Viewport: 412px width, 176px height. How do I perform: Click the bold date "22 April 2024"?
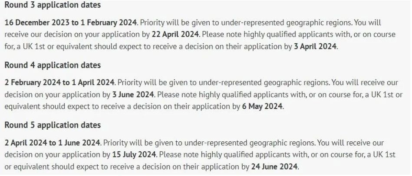tap(175, 35)
